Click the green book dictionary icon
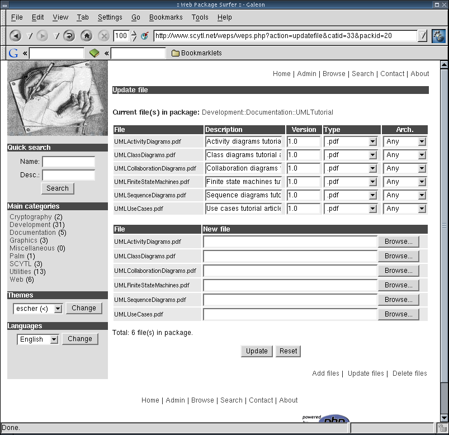The height and width of the screenshot is (435, 449). click(94, 53)
